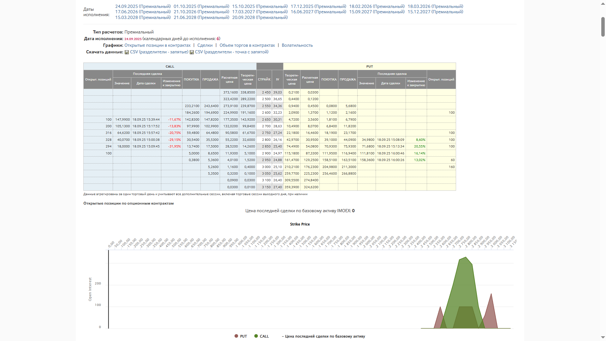The image size is (606, 341).
Task: Open expiration date 24.09.2025 (Премиальный)
Action: 143,6
